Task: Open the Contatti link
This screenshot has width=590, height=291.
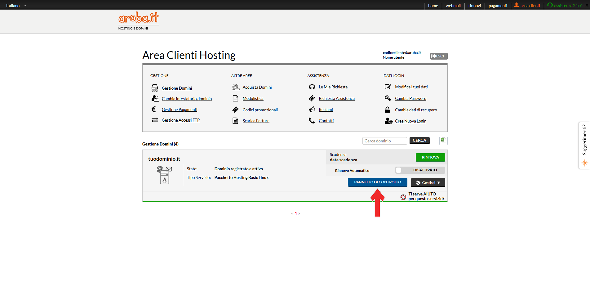Action: 326,121
